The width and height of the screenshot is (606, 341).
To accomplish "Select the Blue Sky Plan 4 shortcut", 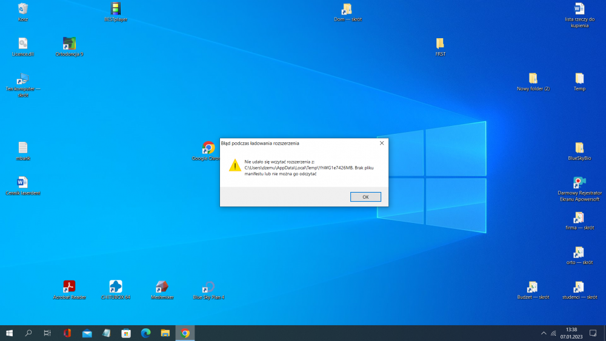I will pos(208,286).
